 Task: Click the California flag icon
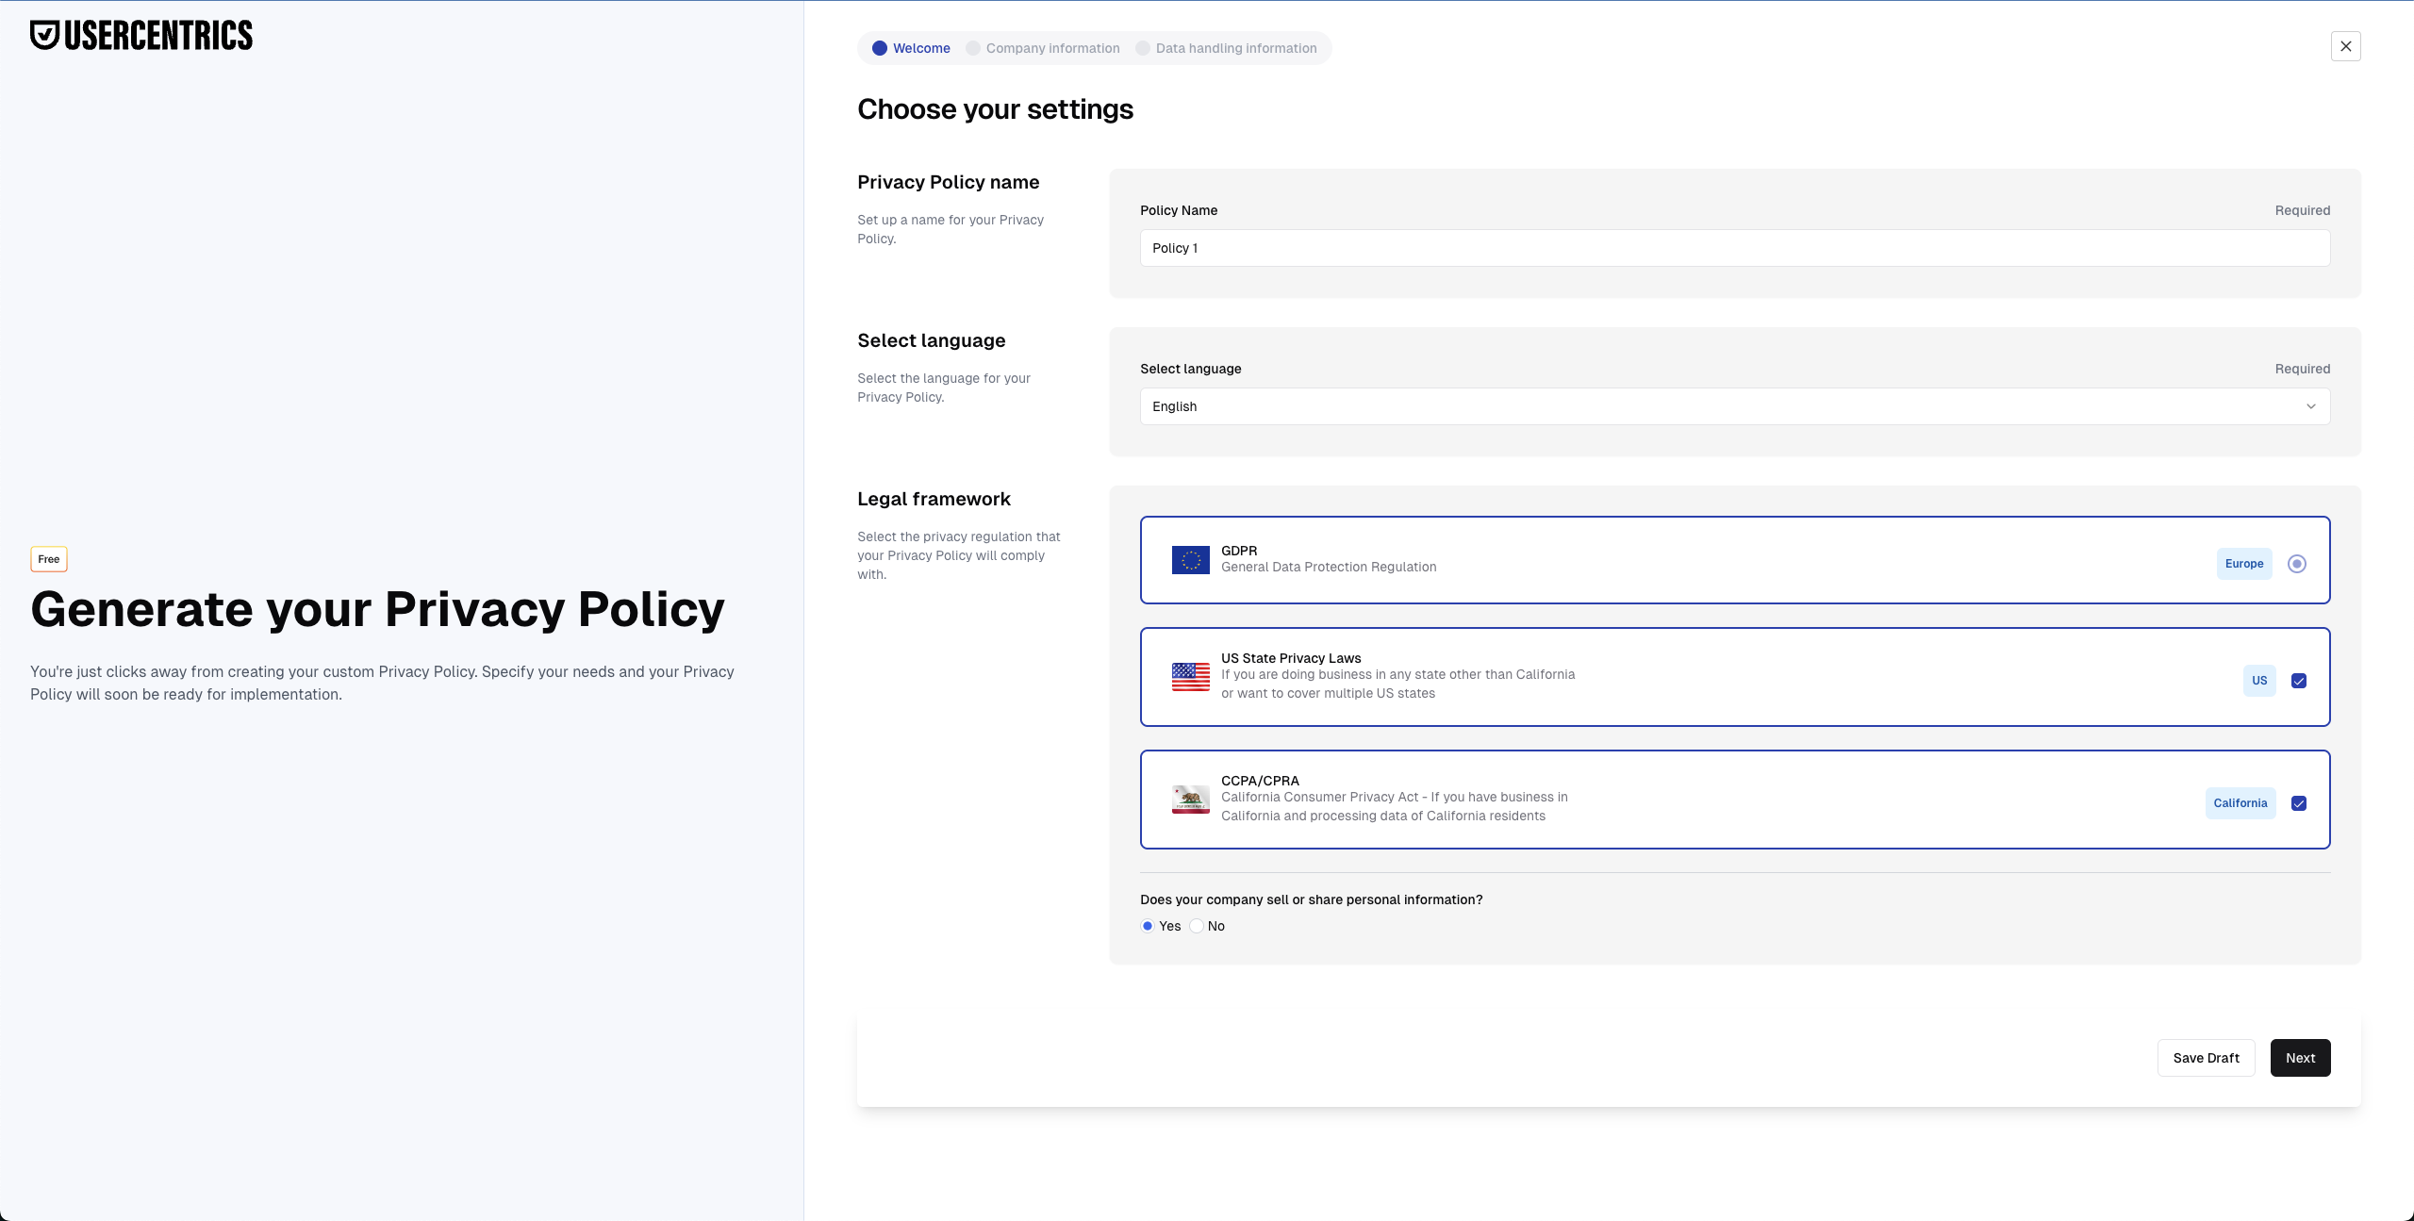point(1191,799)
